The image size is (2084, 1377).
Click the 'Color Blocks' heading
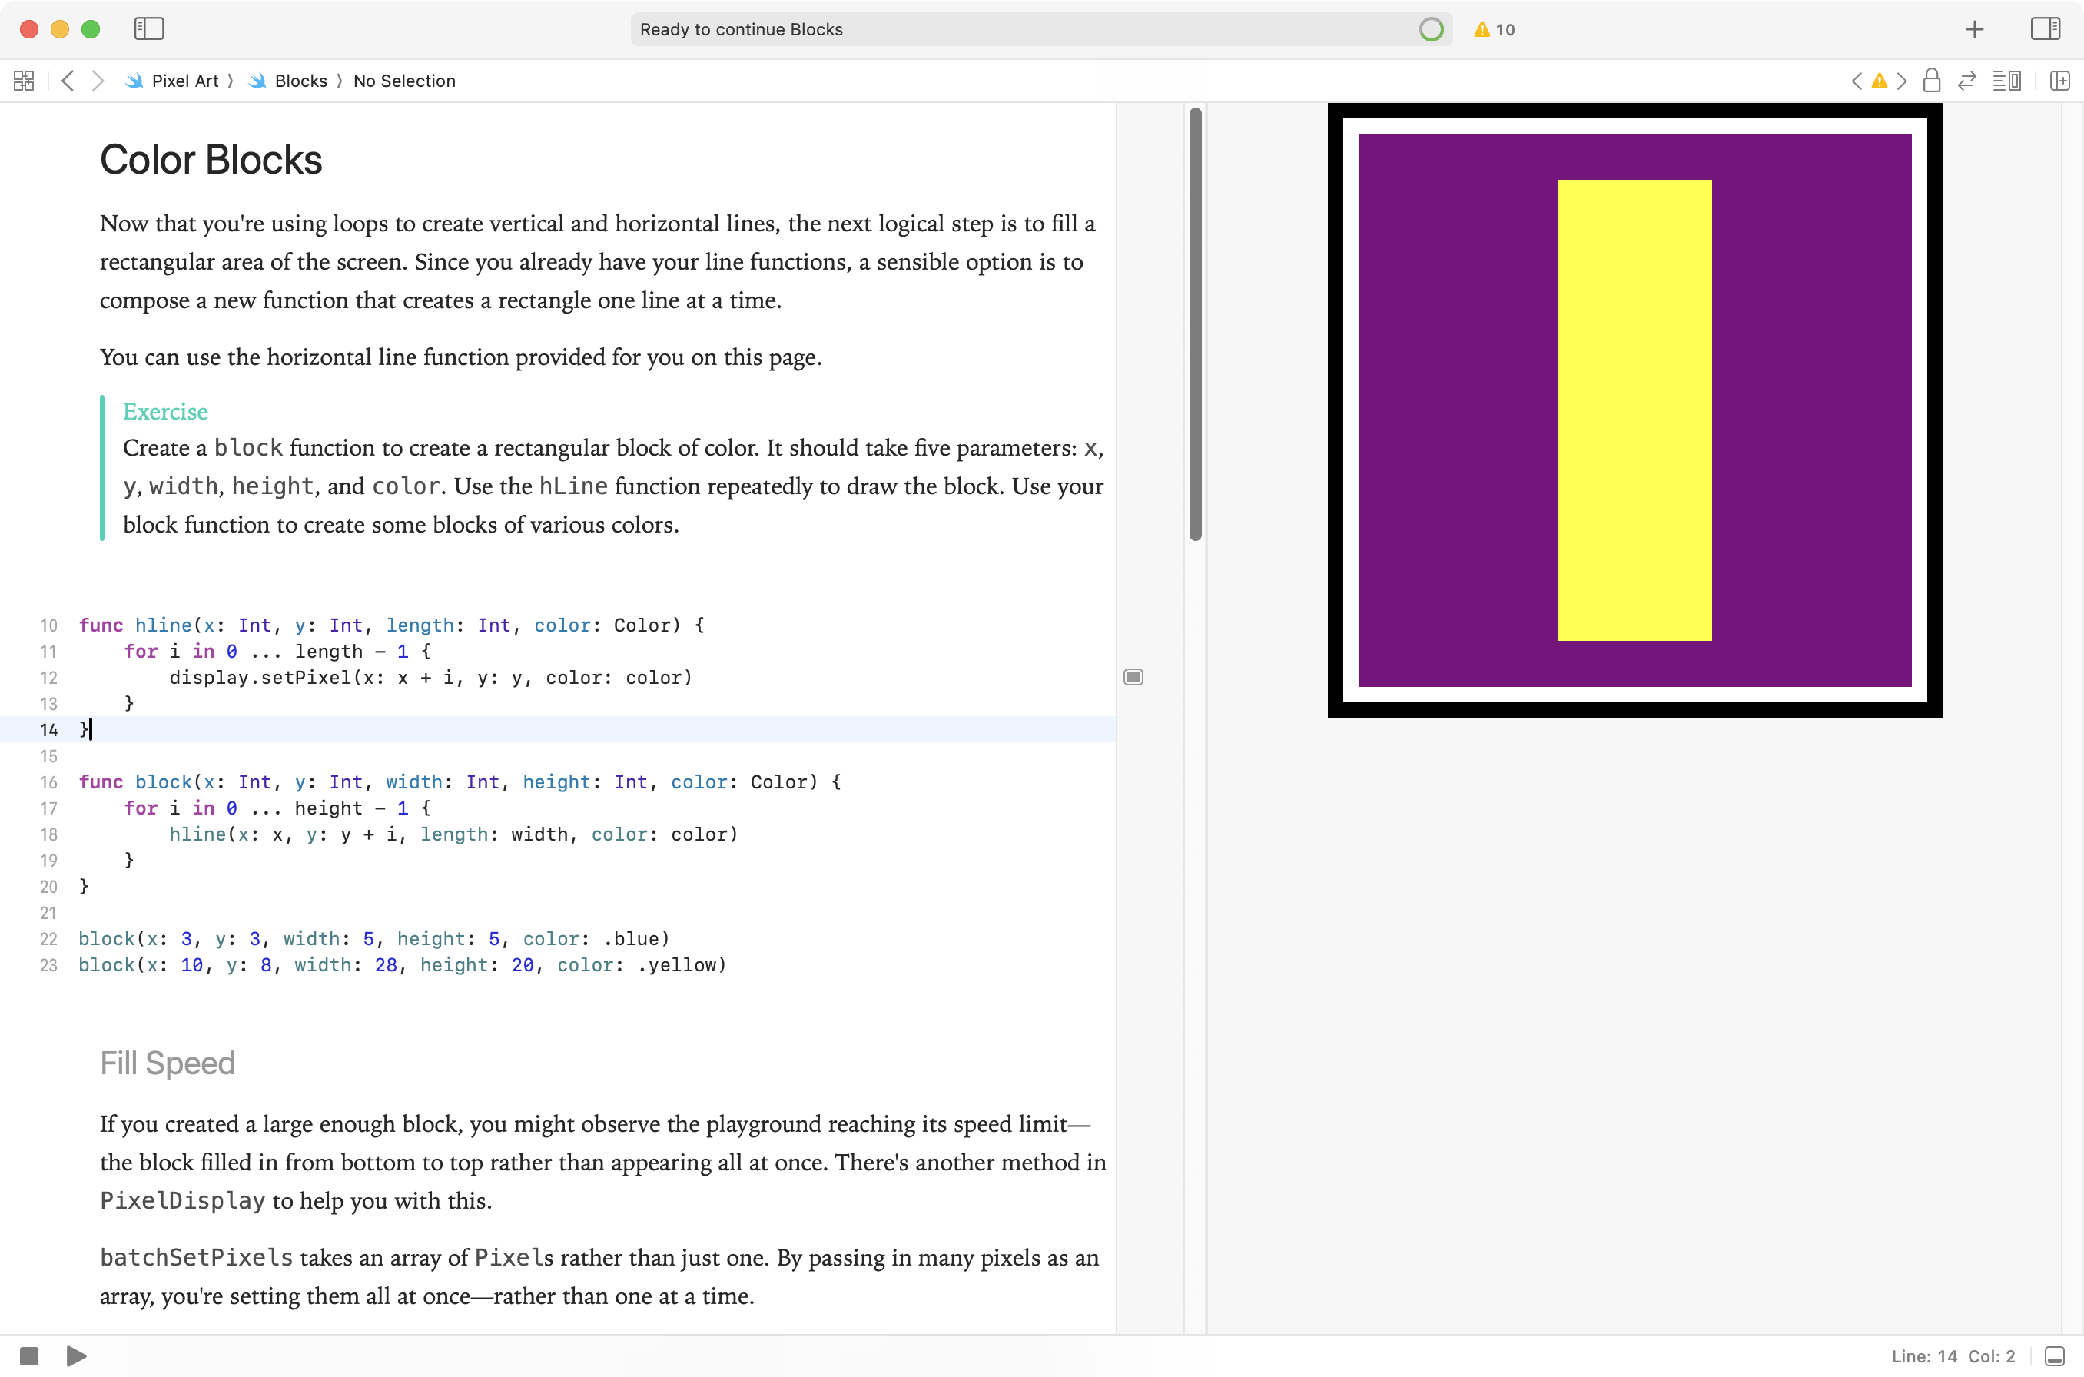pyautogui.click(x=211, y=160)
